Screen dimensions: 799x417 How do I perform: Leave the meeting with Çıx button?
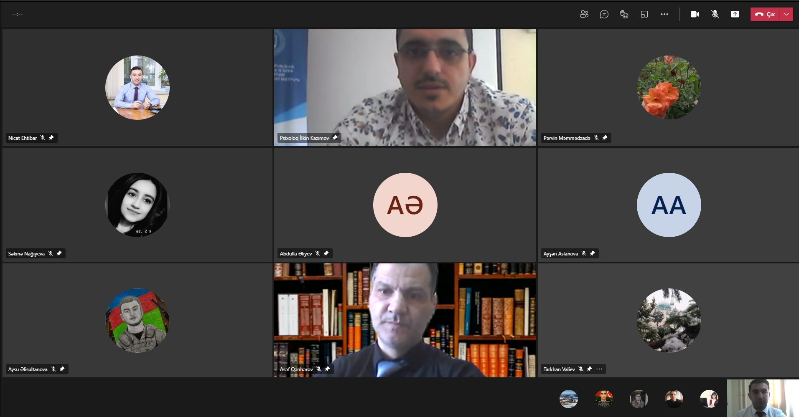[765, 14]
